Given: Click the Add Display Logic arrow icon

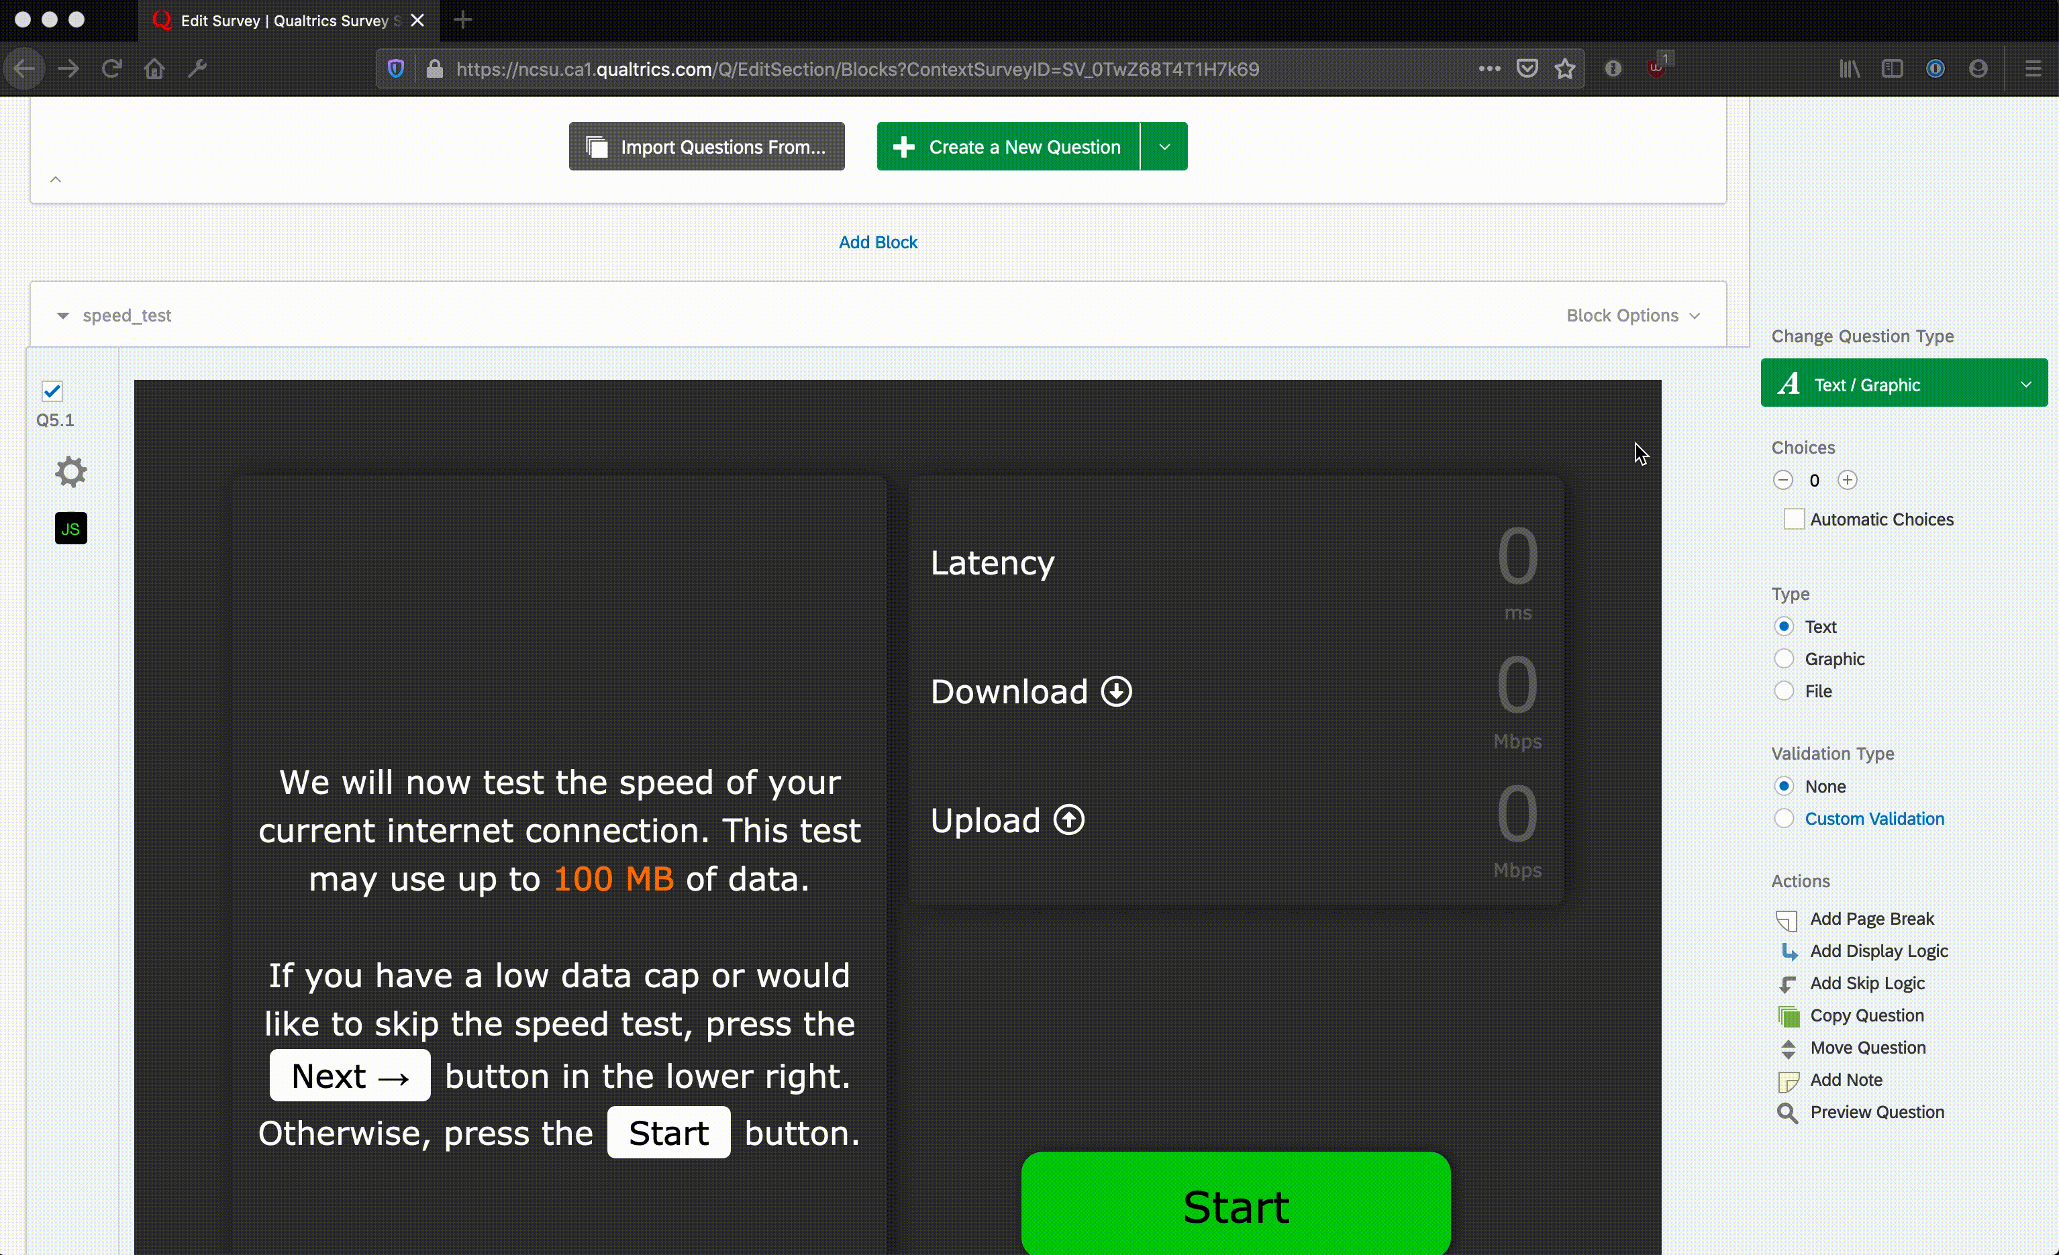Looking at the screenshot, I should (1789, 952).
